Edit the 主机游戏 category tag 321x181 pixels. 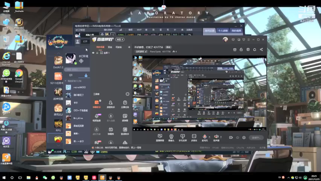[x=141, y=51]
